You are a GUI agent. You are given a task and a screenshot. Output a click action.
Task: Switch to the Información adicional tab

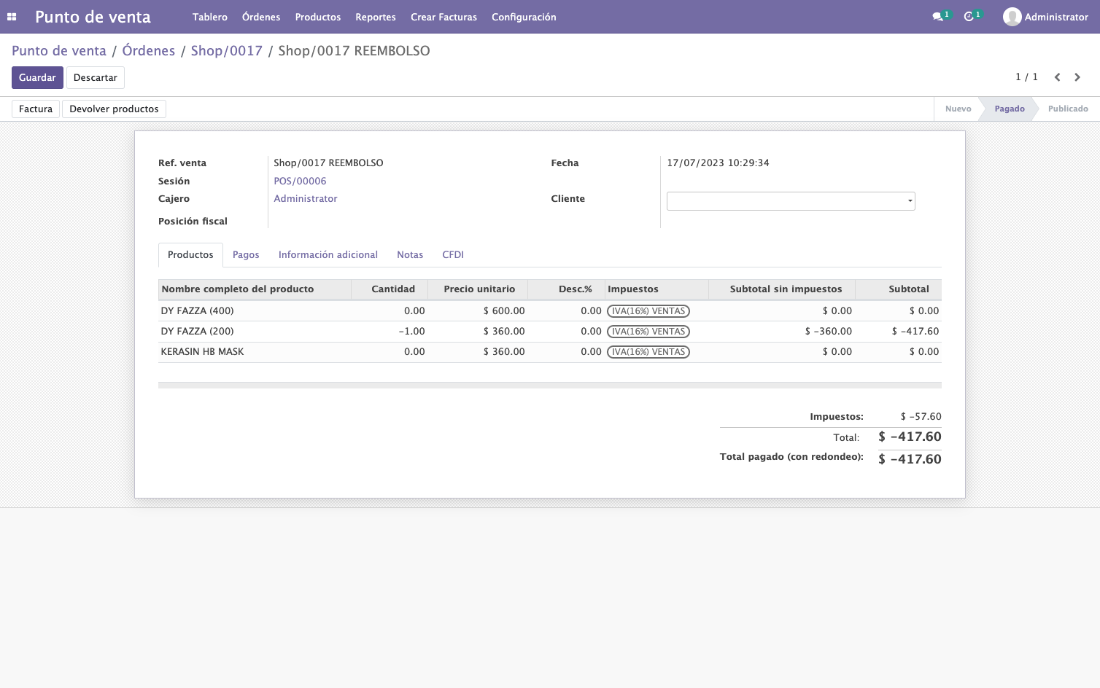(328, 255)
